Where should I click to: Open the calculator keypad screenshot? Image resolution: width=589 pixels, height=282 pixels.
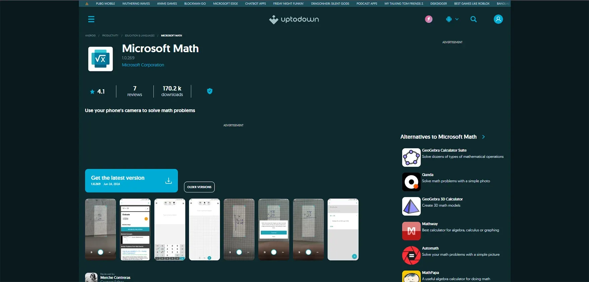tap(170, 230)
